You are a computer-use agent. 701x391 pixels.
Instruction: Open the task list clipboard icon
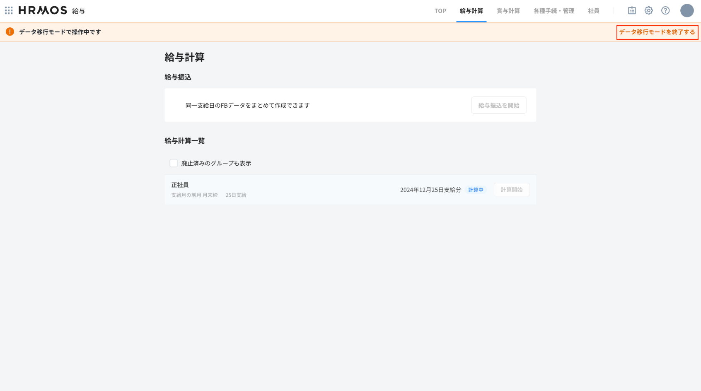(632, 11)
